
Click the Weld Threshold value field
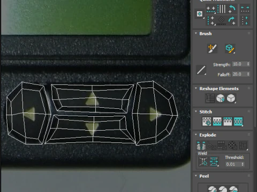(x=233, y=164)
